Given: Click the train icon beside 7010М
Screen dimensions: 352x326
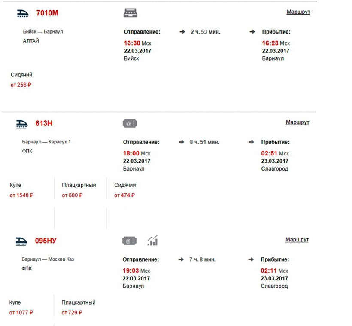Looking at the screenshot, I should point(22,13).
